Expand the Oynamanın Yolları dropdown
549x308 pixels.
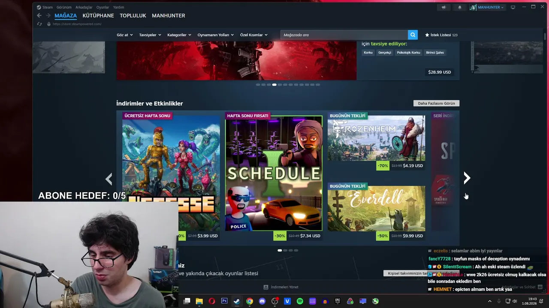tap(216, 35)
